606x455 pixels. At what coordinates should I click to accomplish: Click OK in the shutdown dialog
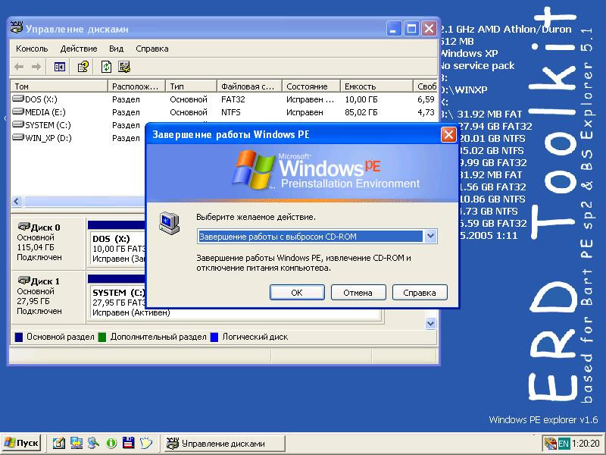(297, 293)
